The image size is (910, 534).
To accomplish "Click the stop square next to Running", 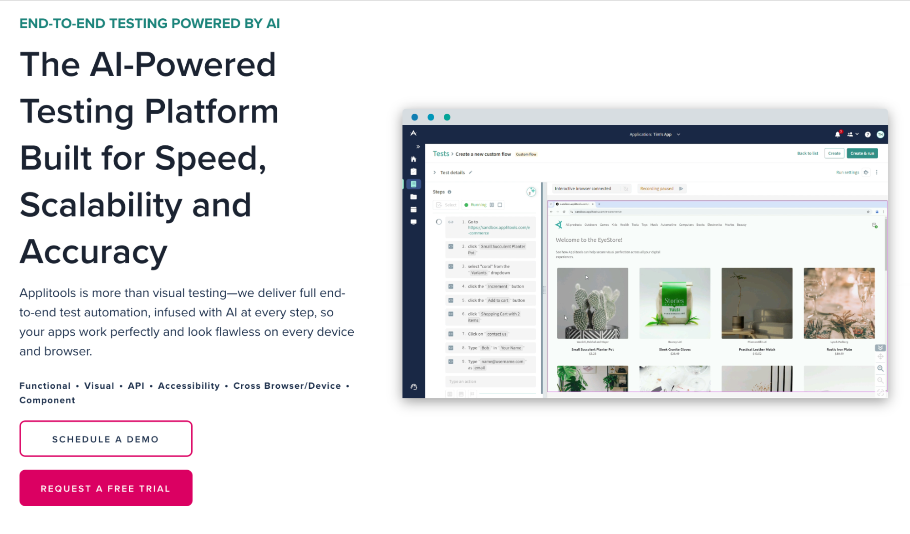I will (x=500, y=205).
